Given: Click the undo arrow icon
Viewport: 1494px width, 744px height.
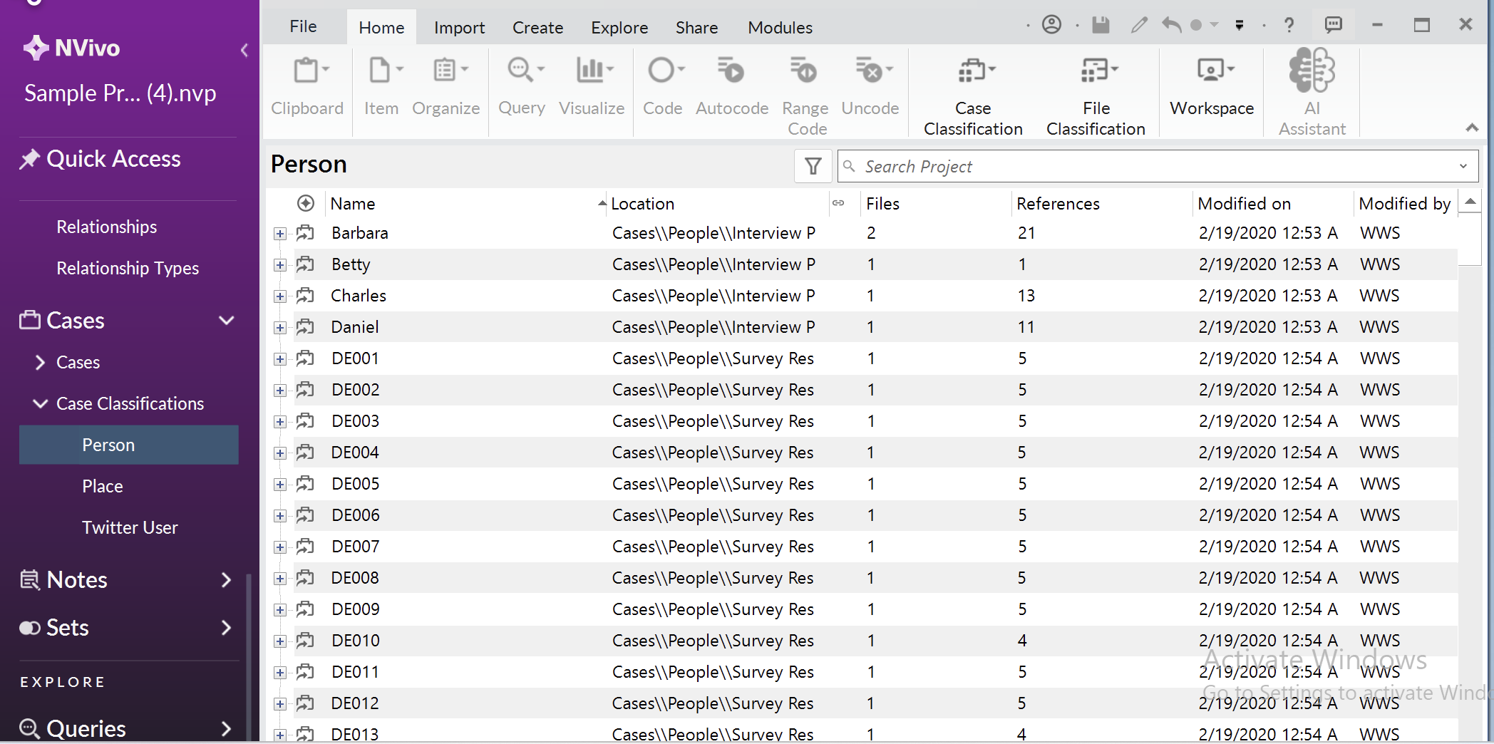Looking at the screenshot, I should click(x=1172, y=25).
